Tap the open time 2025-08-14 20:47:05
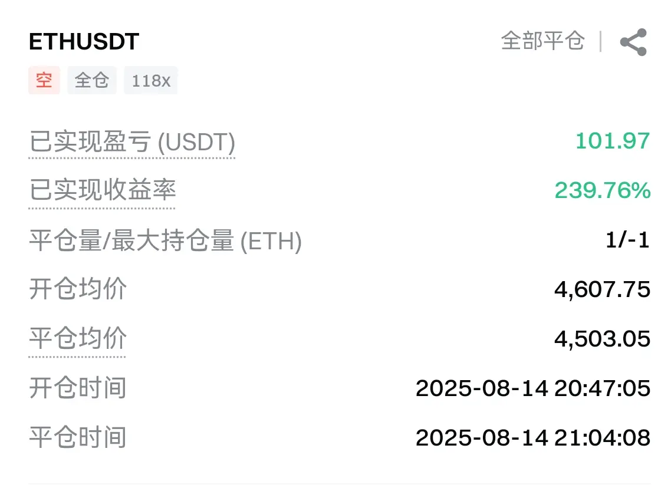671x488 pixels. coord(533,388)
